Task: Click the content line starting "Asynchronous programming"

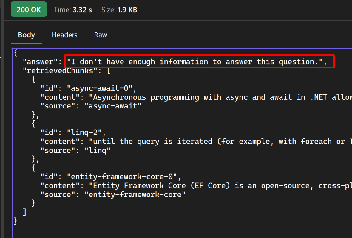Action: tap(196, 97)
